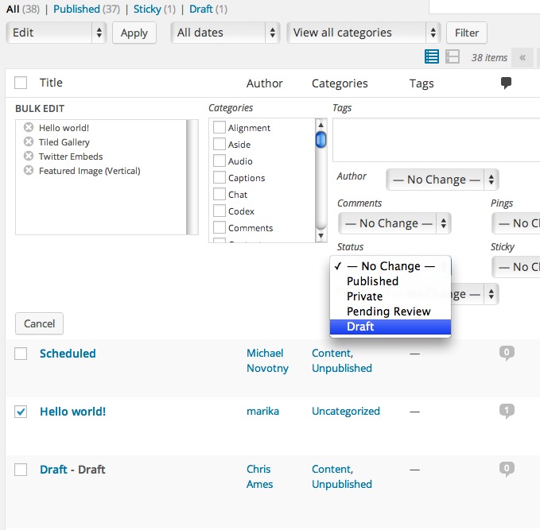Click the Author column header
540x530 pixels.
[x=265, y=83]
